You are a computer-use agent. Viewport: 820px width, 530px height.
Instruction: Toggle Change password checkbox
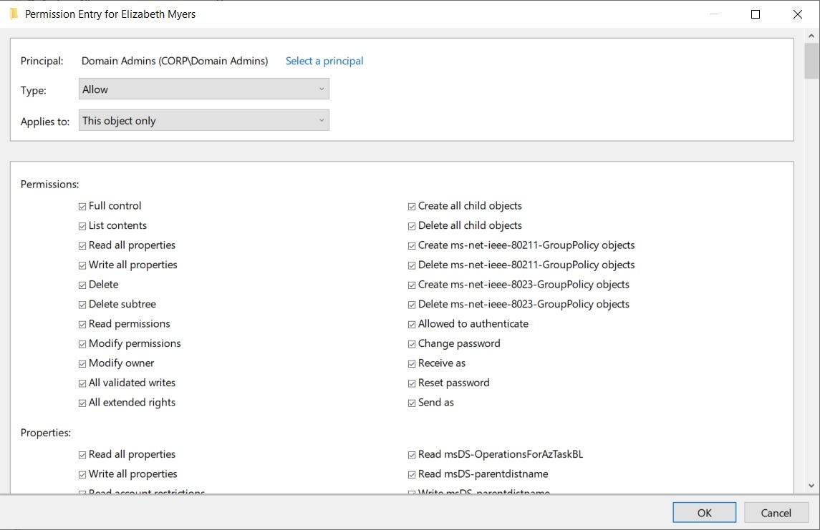point(412,344)
